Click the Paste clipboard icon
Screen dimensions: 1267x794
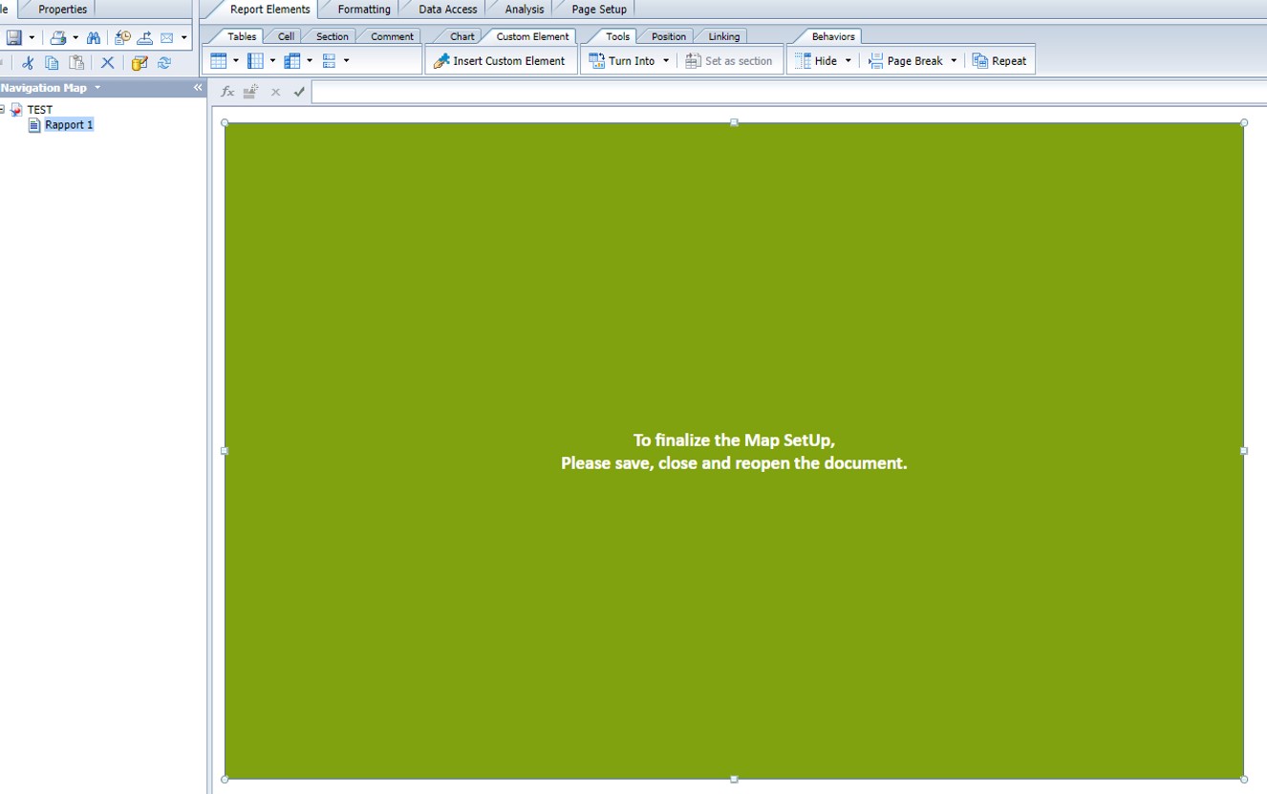click(x=76, y=63)
